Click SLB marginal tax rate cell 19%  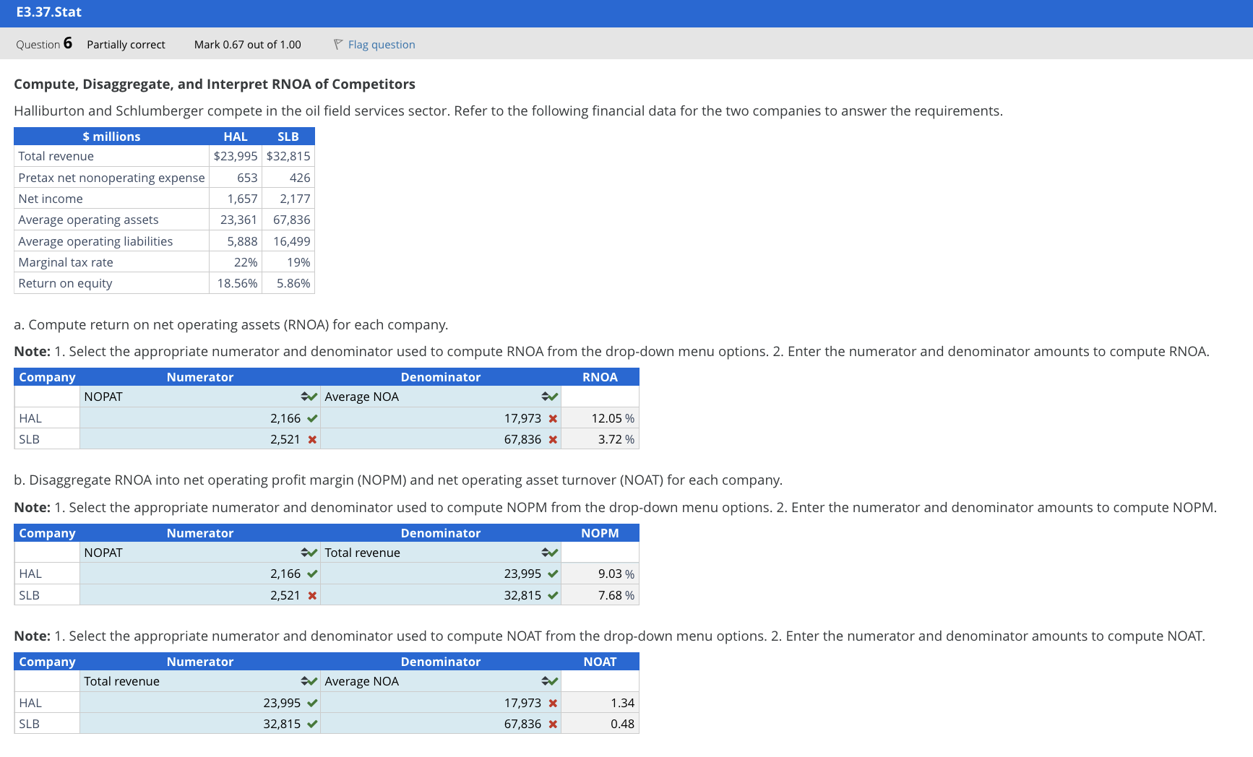(288, 262)
